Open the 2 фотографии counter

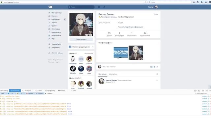119,34
